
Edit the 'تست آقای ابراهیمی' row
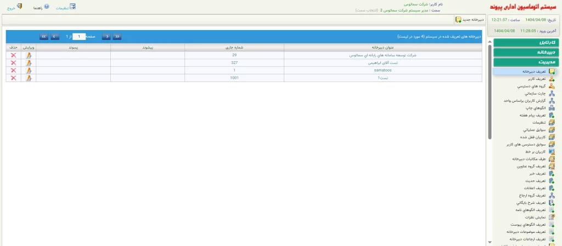(29, 63)
